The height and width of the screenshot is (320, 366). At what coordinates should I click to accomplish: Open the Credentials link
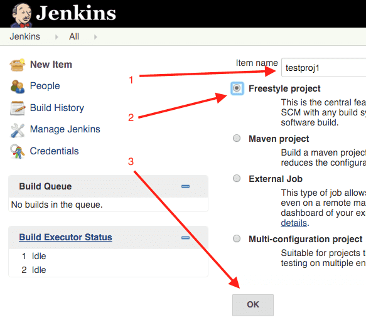pyautogui.click(x=55, y=151)
